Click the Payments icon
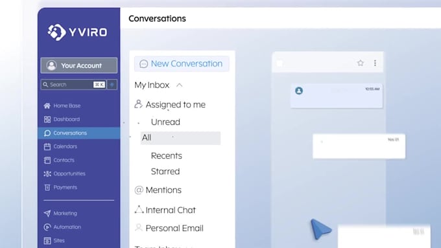This screenshot has height=248, width=441. tap(47, 187)
